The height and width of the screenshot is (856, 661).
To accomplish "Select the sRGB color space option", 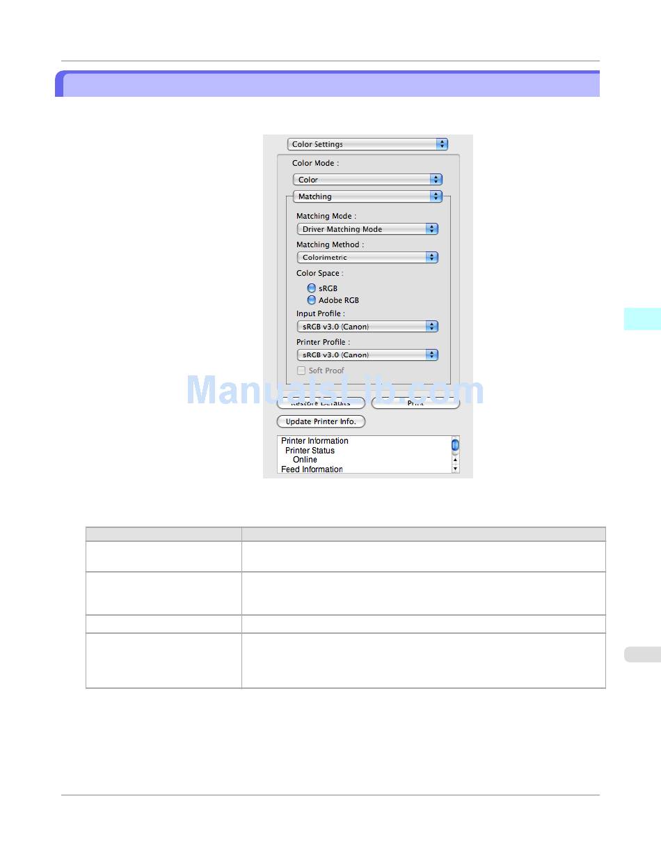I will [x=312, y=288].
